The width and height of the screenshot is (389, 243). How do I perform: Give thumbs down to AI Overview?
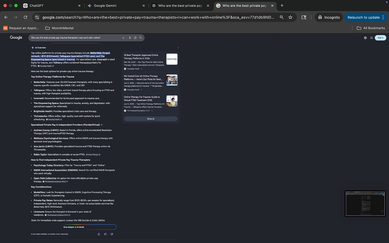pyautogui.click(x=112, y=234)
